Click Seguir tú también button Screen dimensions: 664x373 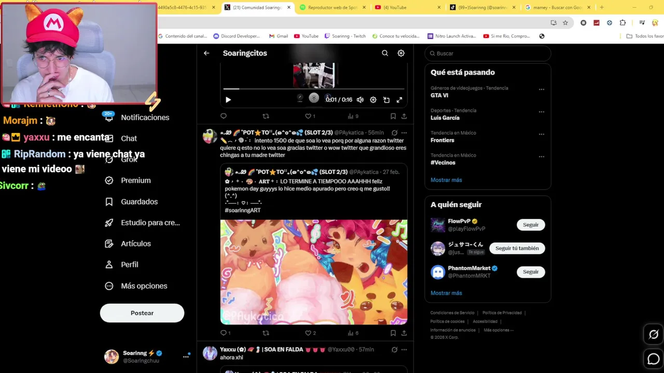pos(517,248)
